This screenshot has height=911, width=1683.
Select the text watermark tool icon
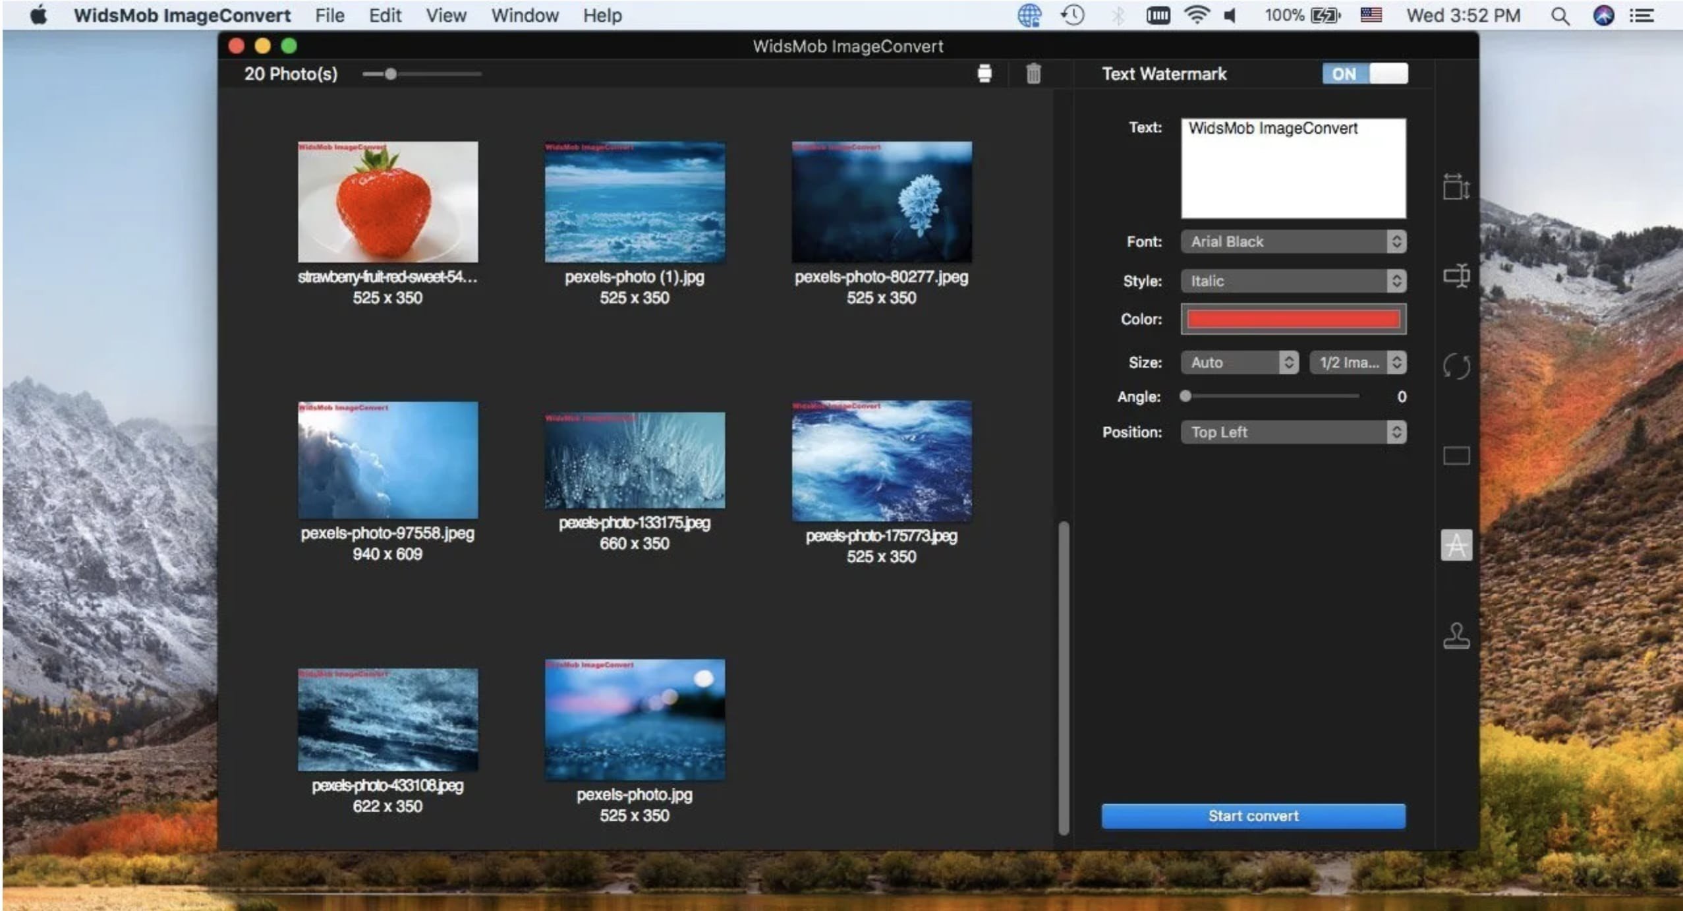1456,545
